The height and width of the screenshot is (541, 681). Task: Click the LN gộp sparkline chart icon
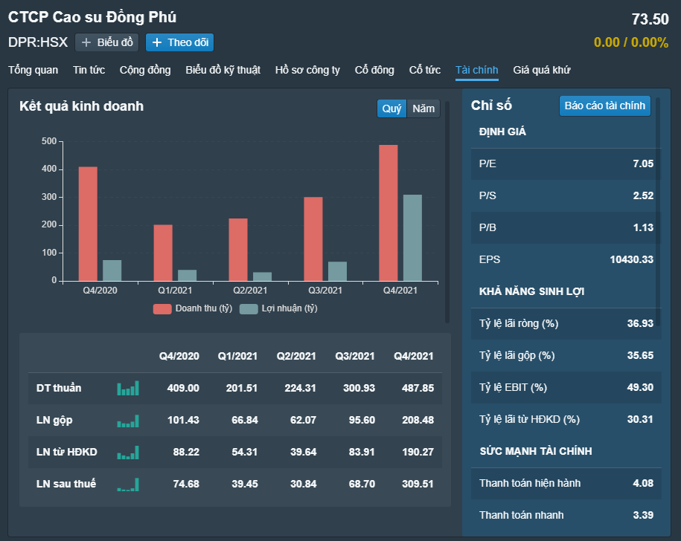coord(127,421)
